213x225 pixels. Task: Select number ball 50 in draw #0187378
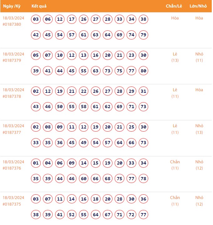pyautogui.click(x=60, y=107)
